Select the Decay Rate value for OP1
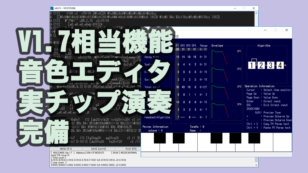Image resolution: width=308 pixels, height=173 pixels. tap(177, 57)
